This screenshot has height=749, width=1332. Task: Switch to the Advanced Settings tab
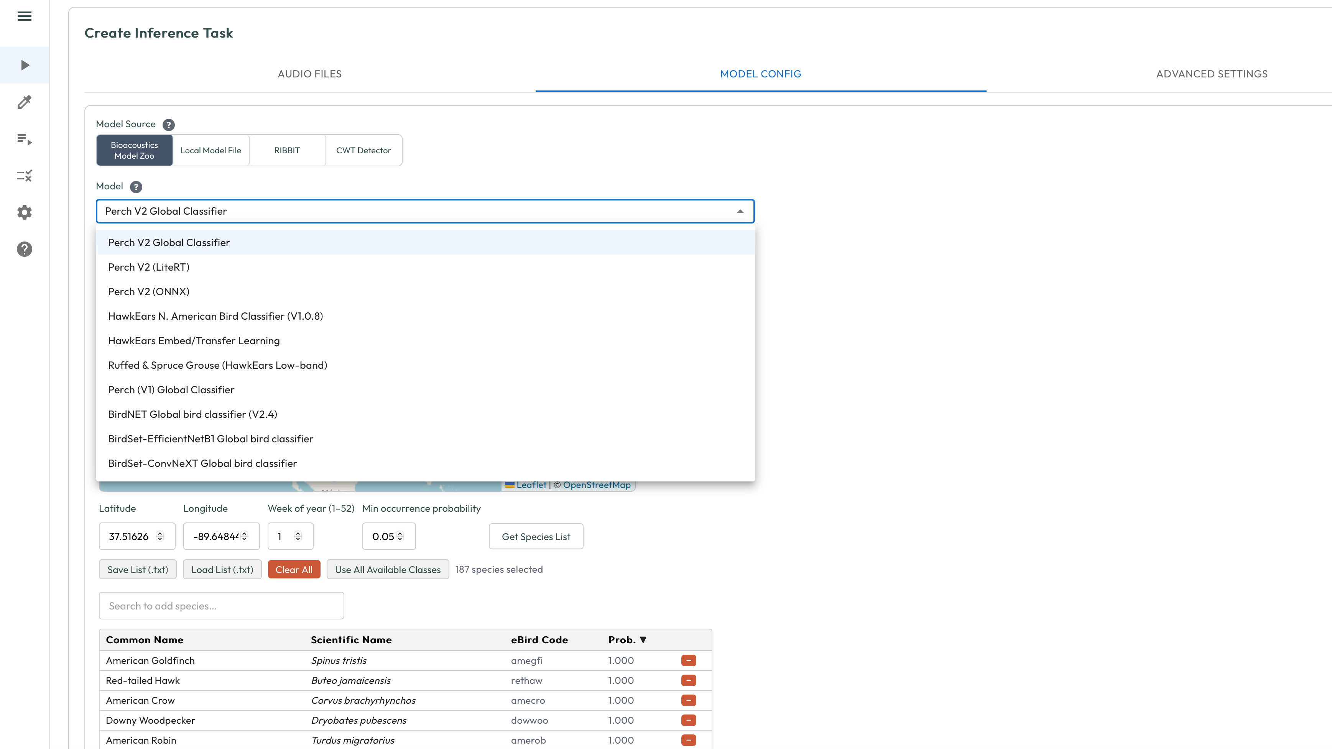click(x=1212, y=74)
